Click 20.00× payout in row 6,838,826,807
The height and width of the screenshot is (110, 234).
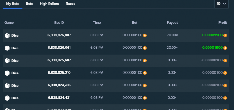click(x=172, y=35)
